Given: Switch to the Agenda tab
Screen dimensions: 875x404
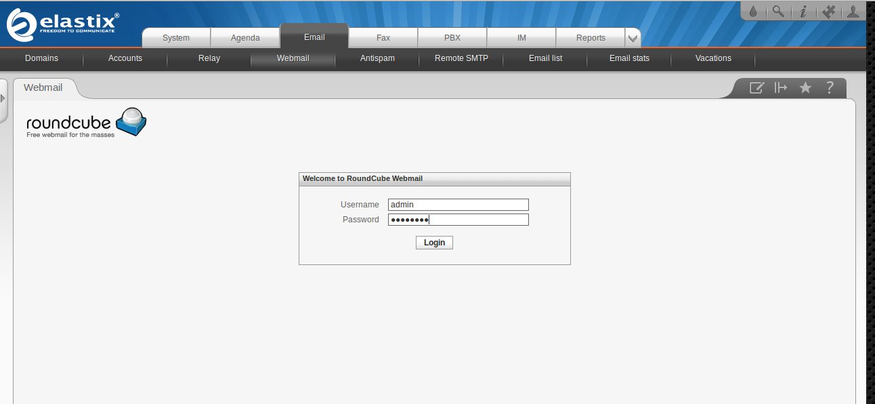Looking at the screenshot, I should coord(245,38).
